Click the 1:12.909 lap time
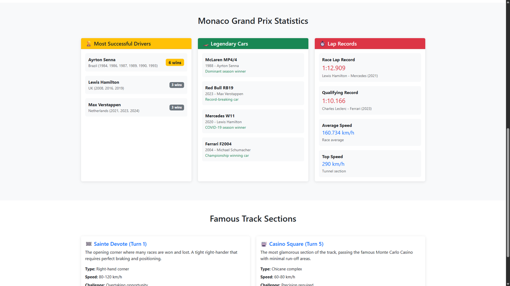510x286 pixels. (334, 68)
